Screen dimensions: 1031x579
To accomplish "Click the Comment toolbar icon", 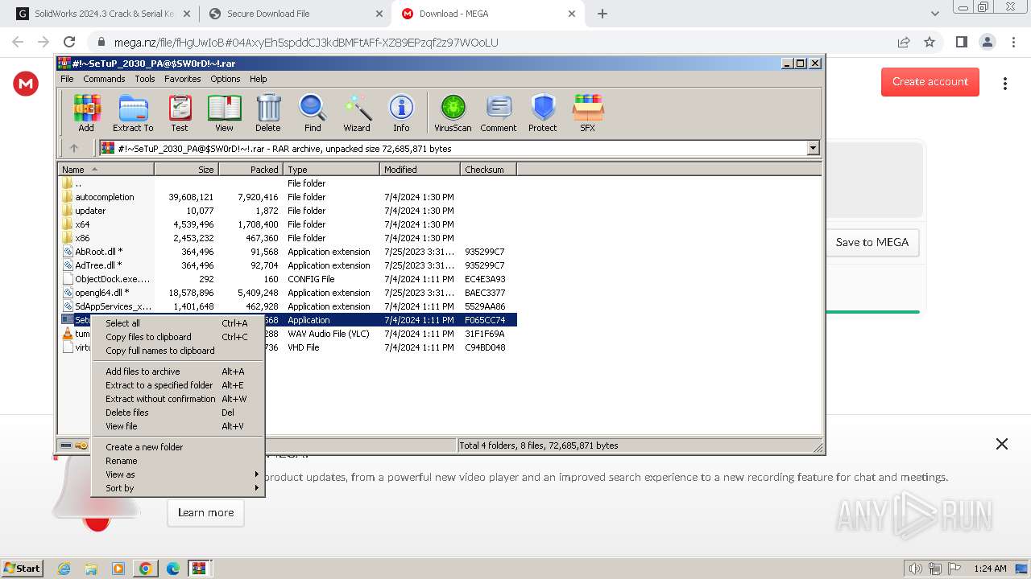I will (x=499, y=113).
